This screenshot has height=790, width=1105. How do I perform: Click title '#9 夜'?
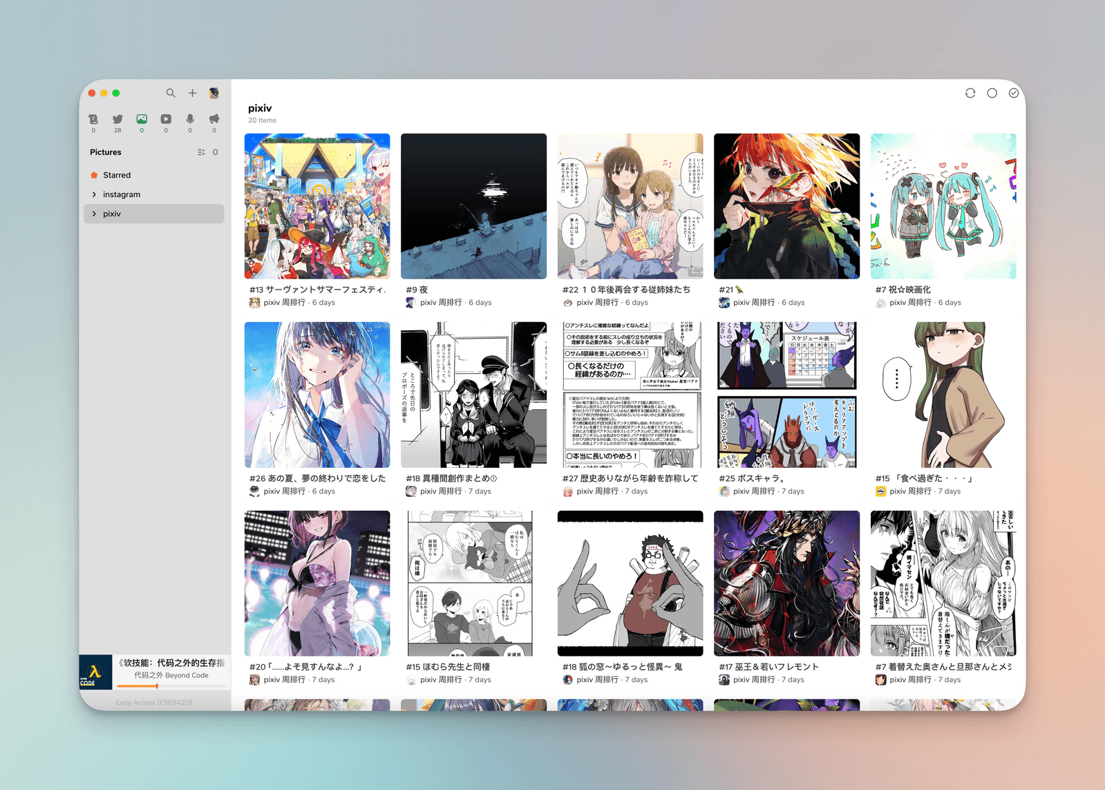click(x=417, y=290)
